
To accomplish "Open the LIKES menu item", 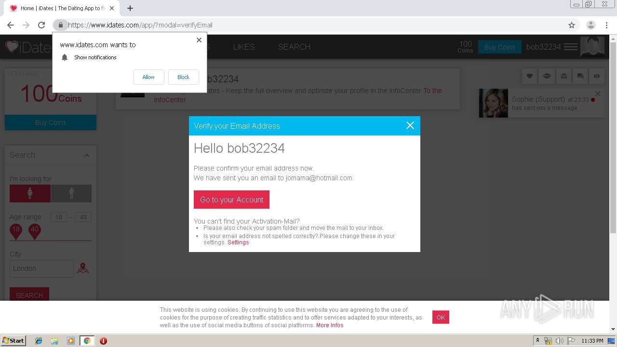I will click(x=244, y=47).
